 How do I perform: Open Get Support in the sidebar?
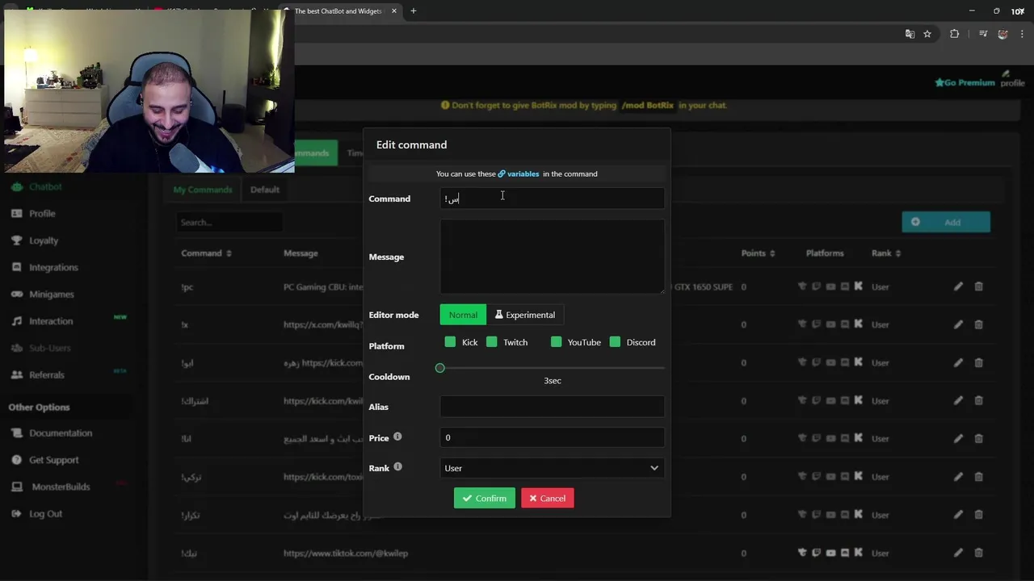tap(44, 460)
